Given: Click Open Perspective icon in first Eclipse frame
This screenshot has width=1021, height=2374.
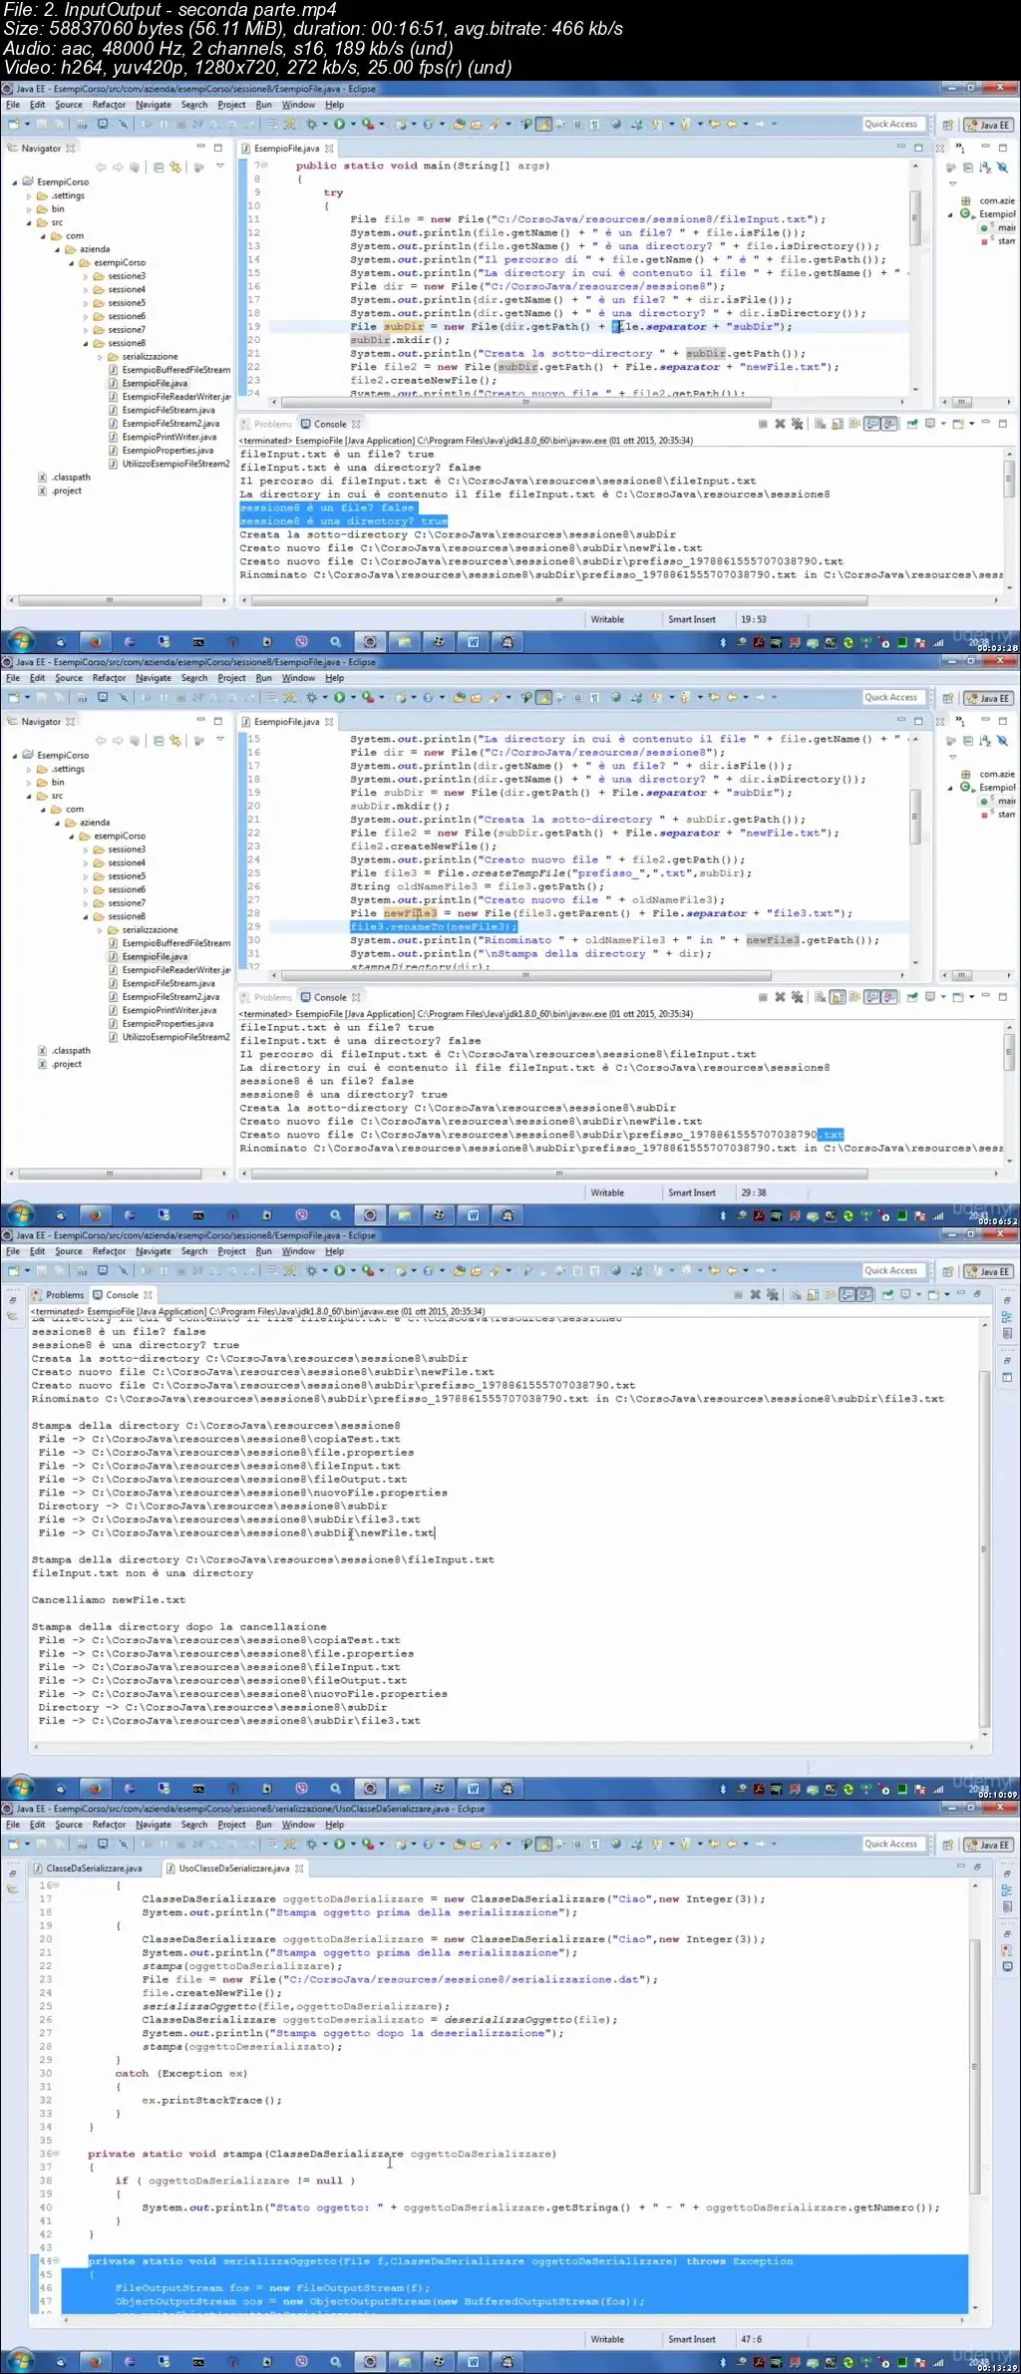Looking at the screenshot, I should click(948, 125).
